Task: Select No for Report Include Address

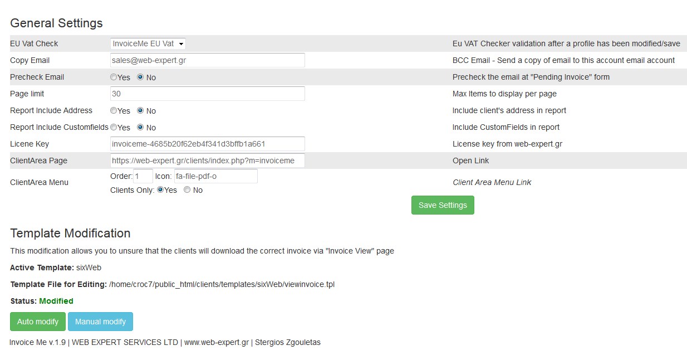Action: pyautogui.click(x=140, y=110)
